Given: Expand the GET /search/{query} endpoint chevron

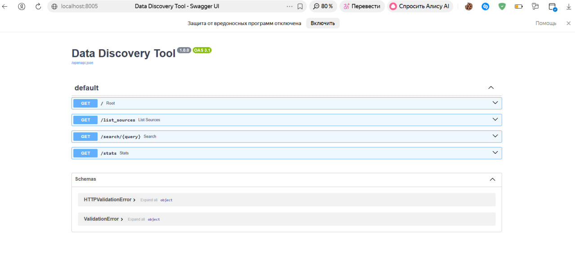Looking at the screenshot, I should tap(495, 136).
